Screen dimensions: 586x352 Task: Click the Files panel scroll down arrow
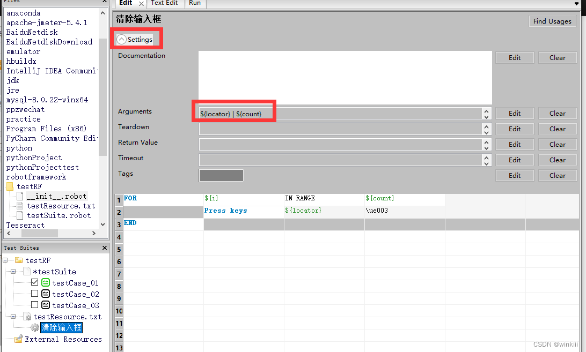pyautogui.click(x=103, y=224)
